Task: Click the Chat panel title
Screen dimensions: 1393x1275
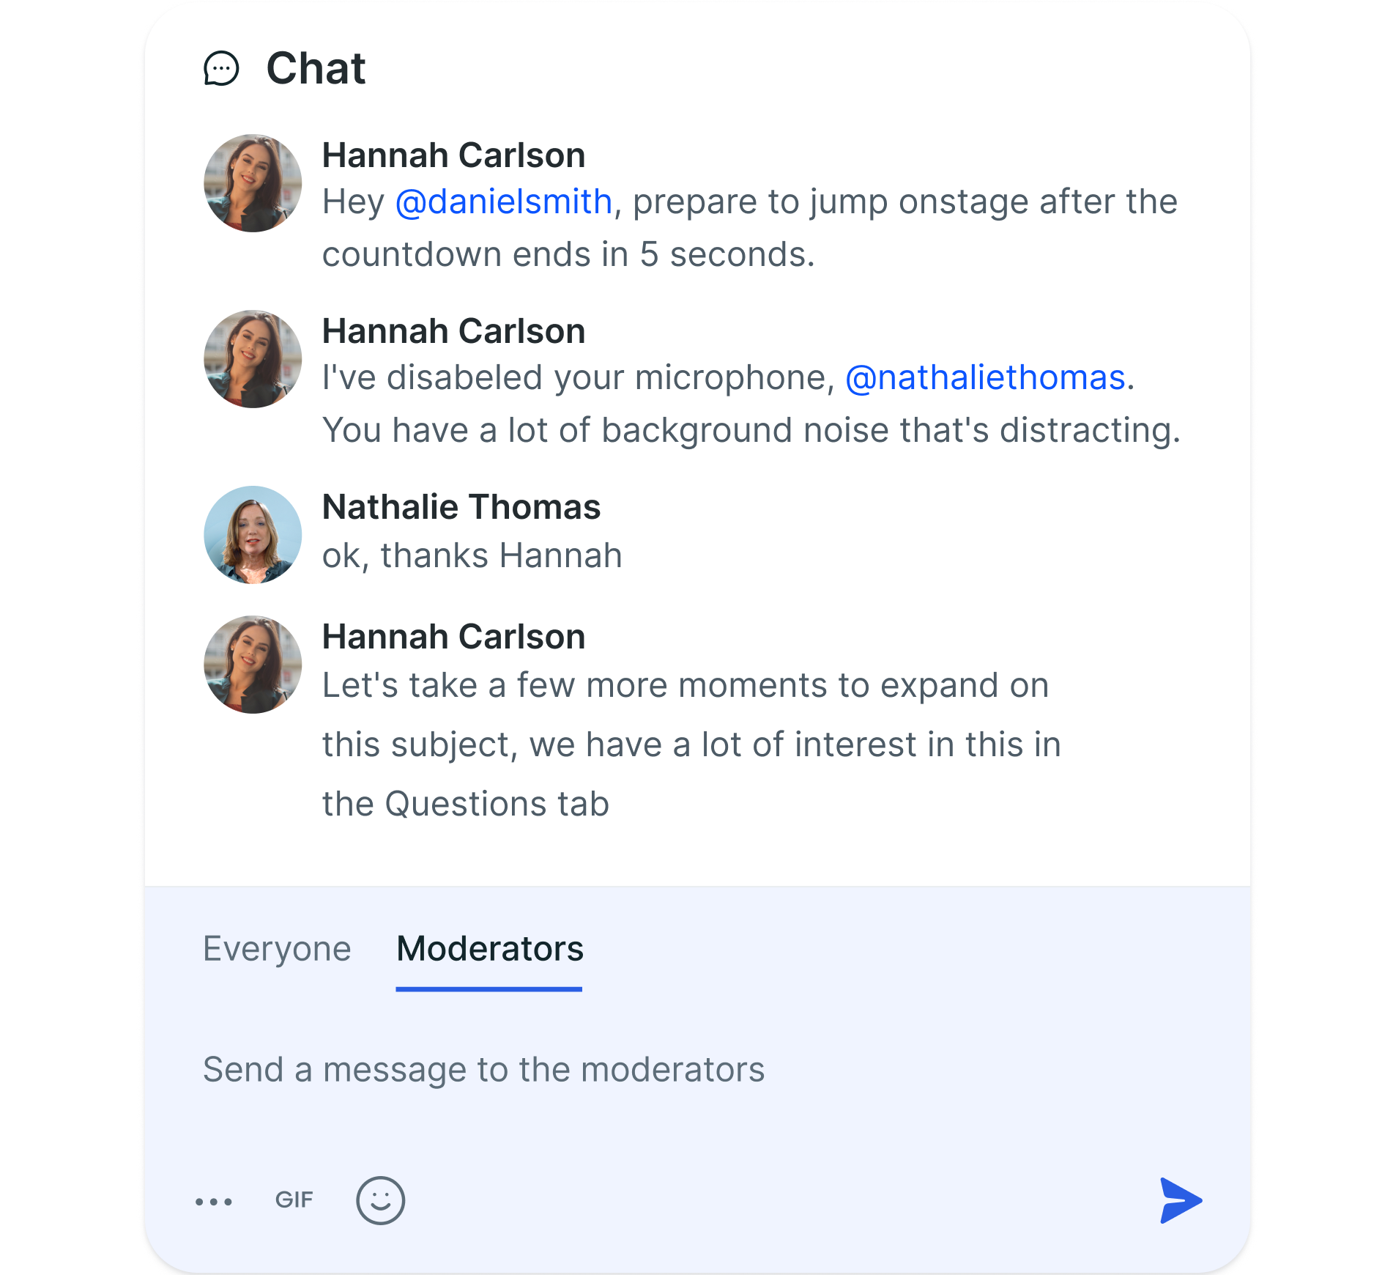Action: point(316,68)
